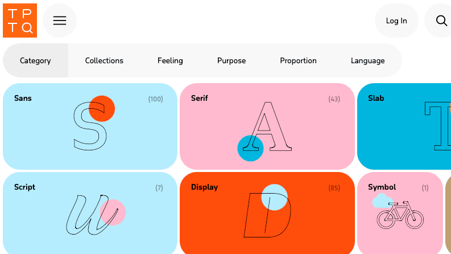Image resolution: width=451 pixels, height=254 pixels.
Task: Open the Purpose filter tab
Action: (x=231, y=60)
